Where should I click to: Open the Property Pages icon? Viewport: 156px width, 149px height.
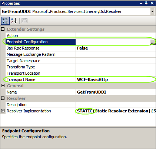[x=24, y=21]
